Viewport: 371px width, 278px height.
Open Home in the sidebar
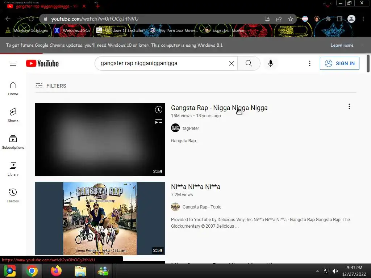(x=13, y=89)
